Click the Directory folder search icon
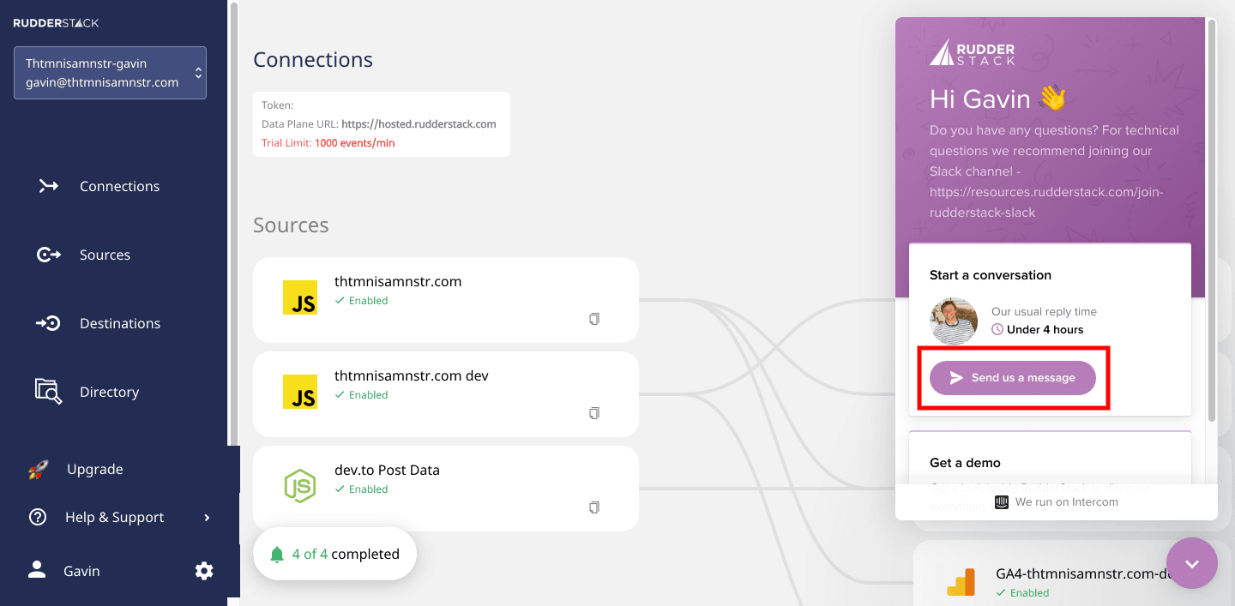Viewport: 1235px width, 606px height. click(x=49, y=391)
